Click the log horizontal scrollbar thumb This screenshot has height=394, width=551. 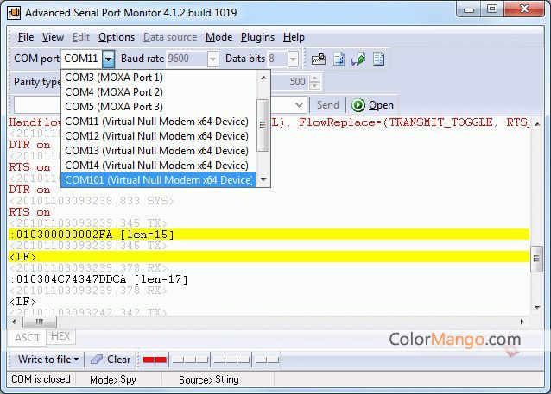click(40, 322)
